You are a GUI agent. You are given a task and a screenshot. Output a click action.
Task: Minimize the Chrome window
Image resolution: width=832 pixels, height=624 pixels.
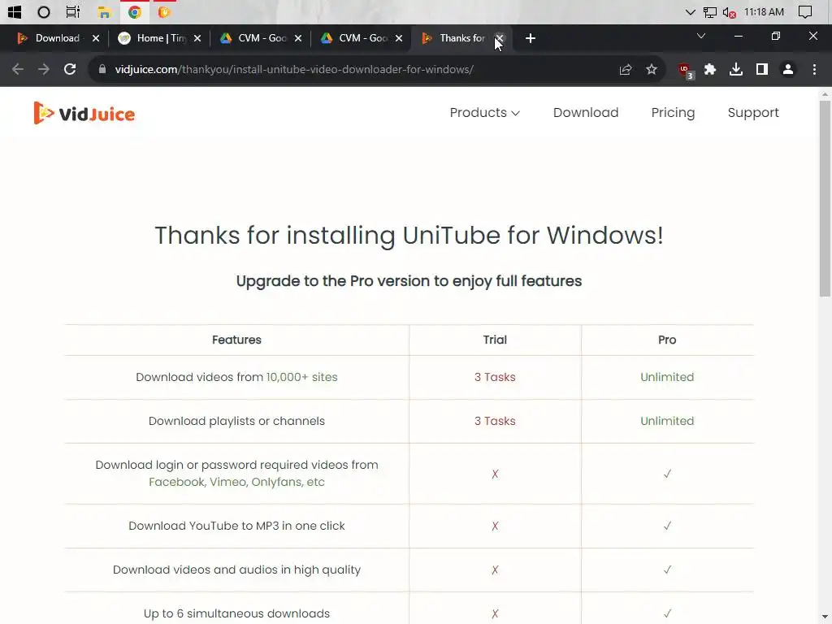738,36
